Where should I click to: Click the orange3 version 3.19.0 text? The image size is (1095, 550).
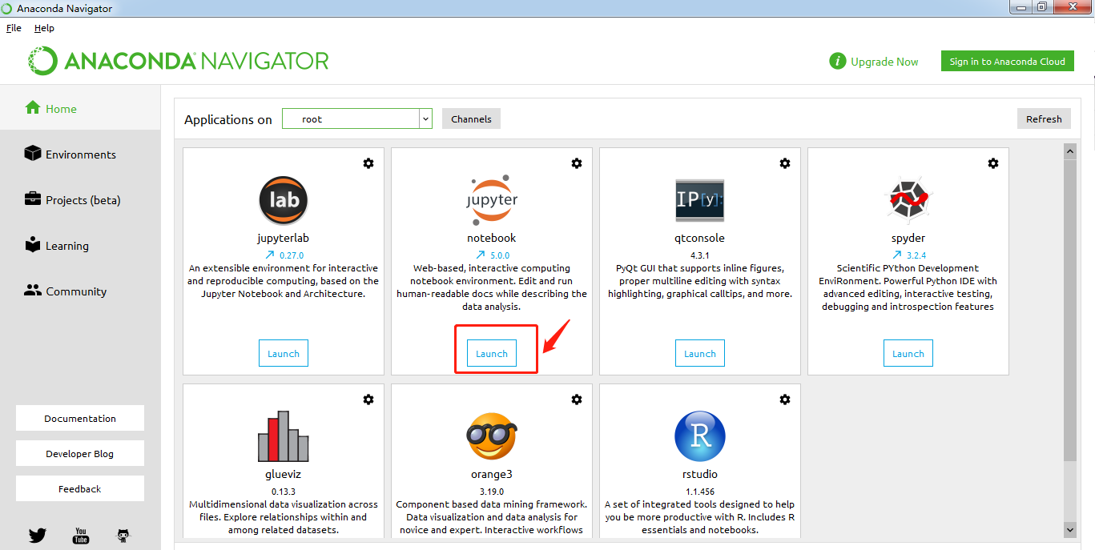pos(492,492)
